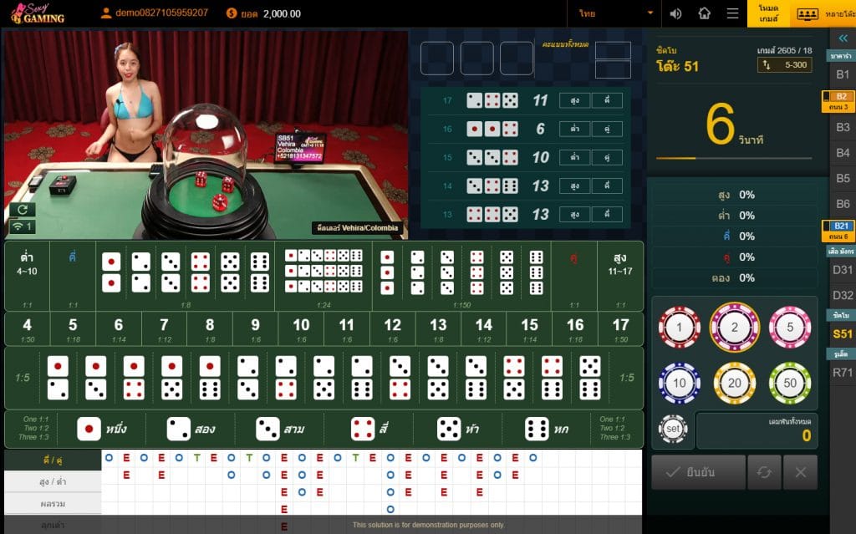Open the 5-300 bet limit selector
856x534 pixels.
click(x=784, y=64)
